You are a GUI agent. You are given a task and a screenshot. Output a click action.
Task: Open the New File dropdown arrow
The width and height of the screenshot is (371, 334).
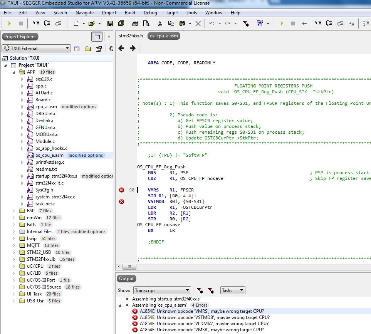coord(84,23)
